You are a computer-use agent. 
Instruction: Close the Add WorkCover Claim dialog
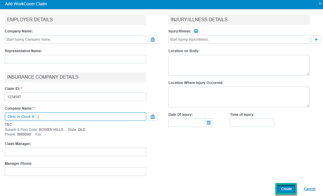coord(320,4)
